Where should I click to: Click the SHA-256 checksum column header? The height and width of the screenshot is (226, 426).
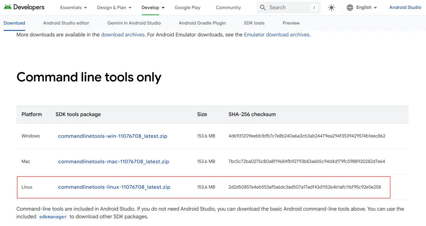point(252,114)
